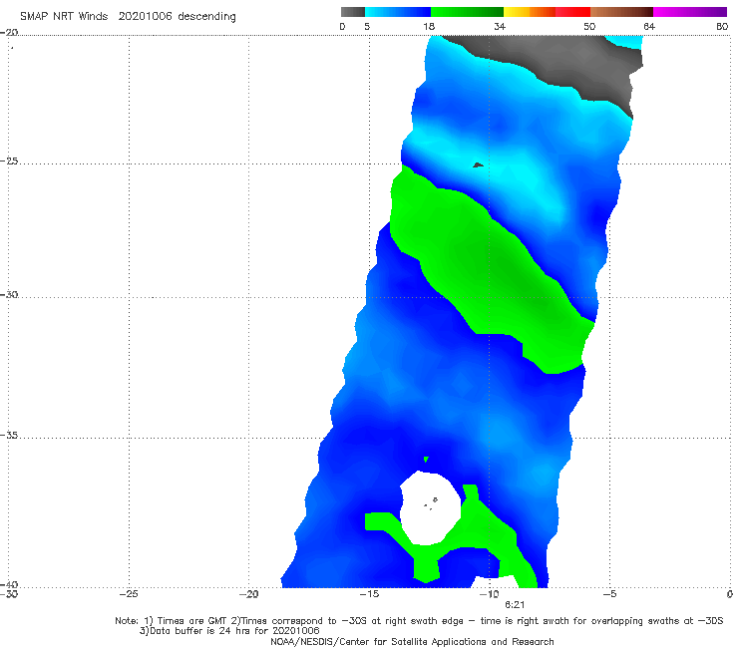Click the cyan-to-blue segment of the color bar

point(398,12)
